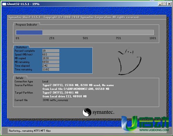Click the MB remaining value 6658
Screen dimensions: 173x136
[51, 62]
